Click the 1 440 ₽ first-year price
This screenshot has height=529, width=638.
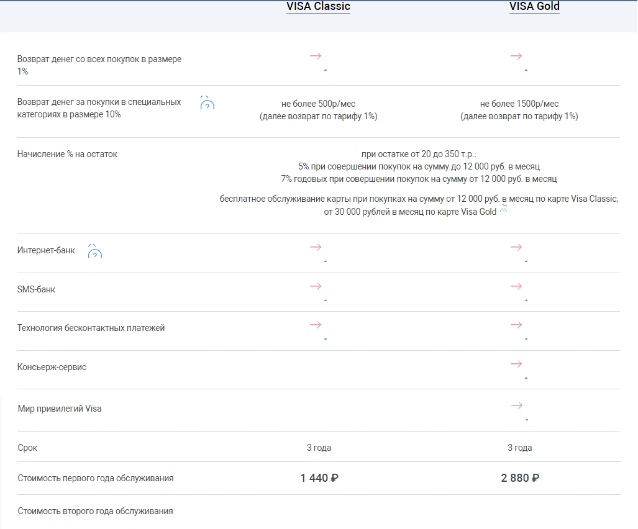point(319,478)
